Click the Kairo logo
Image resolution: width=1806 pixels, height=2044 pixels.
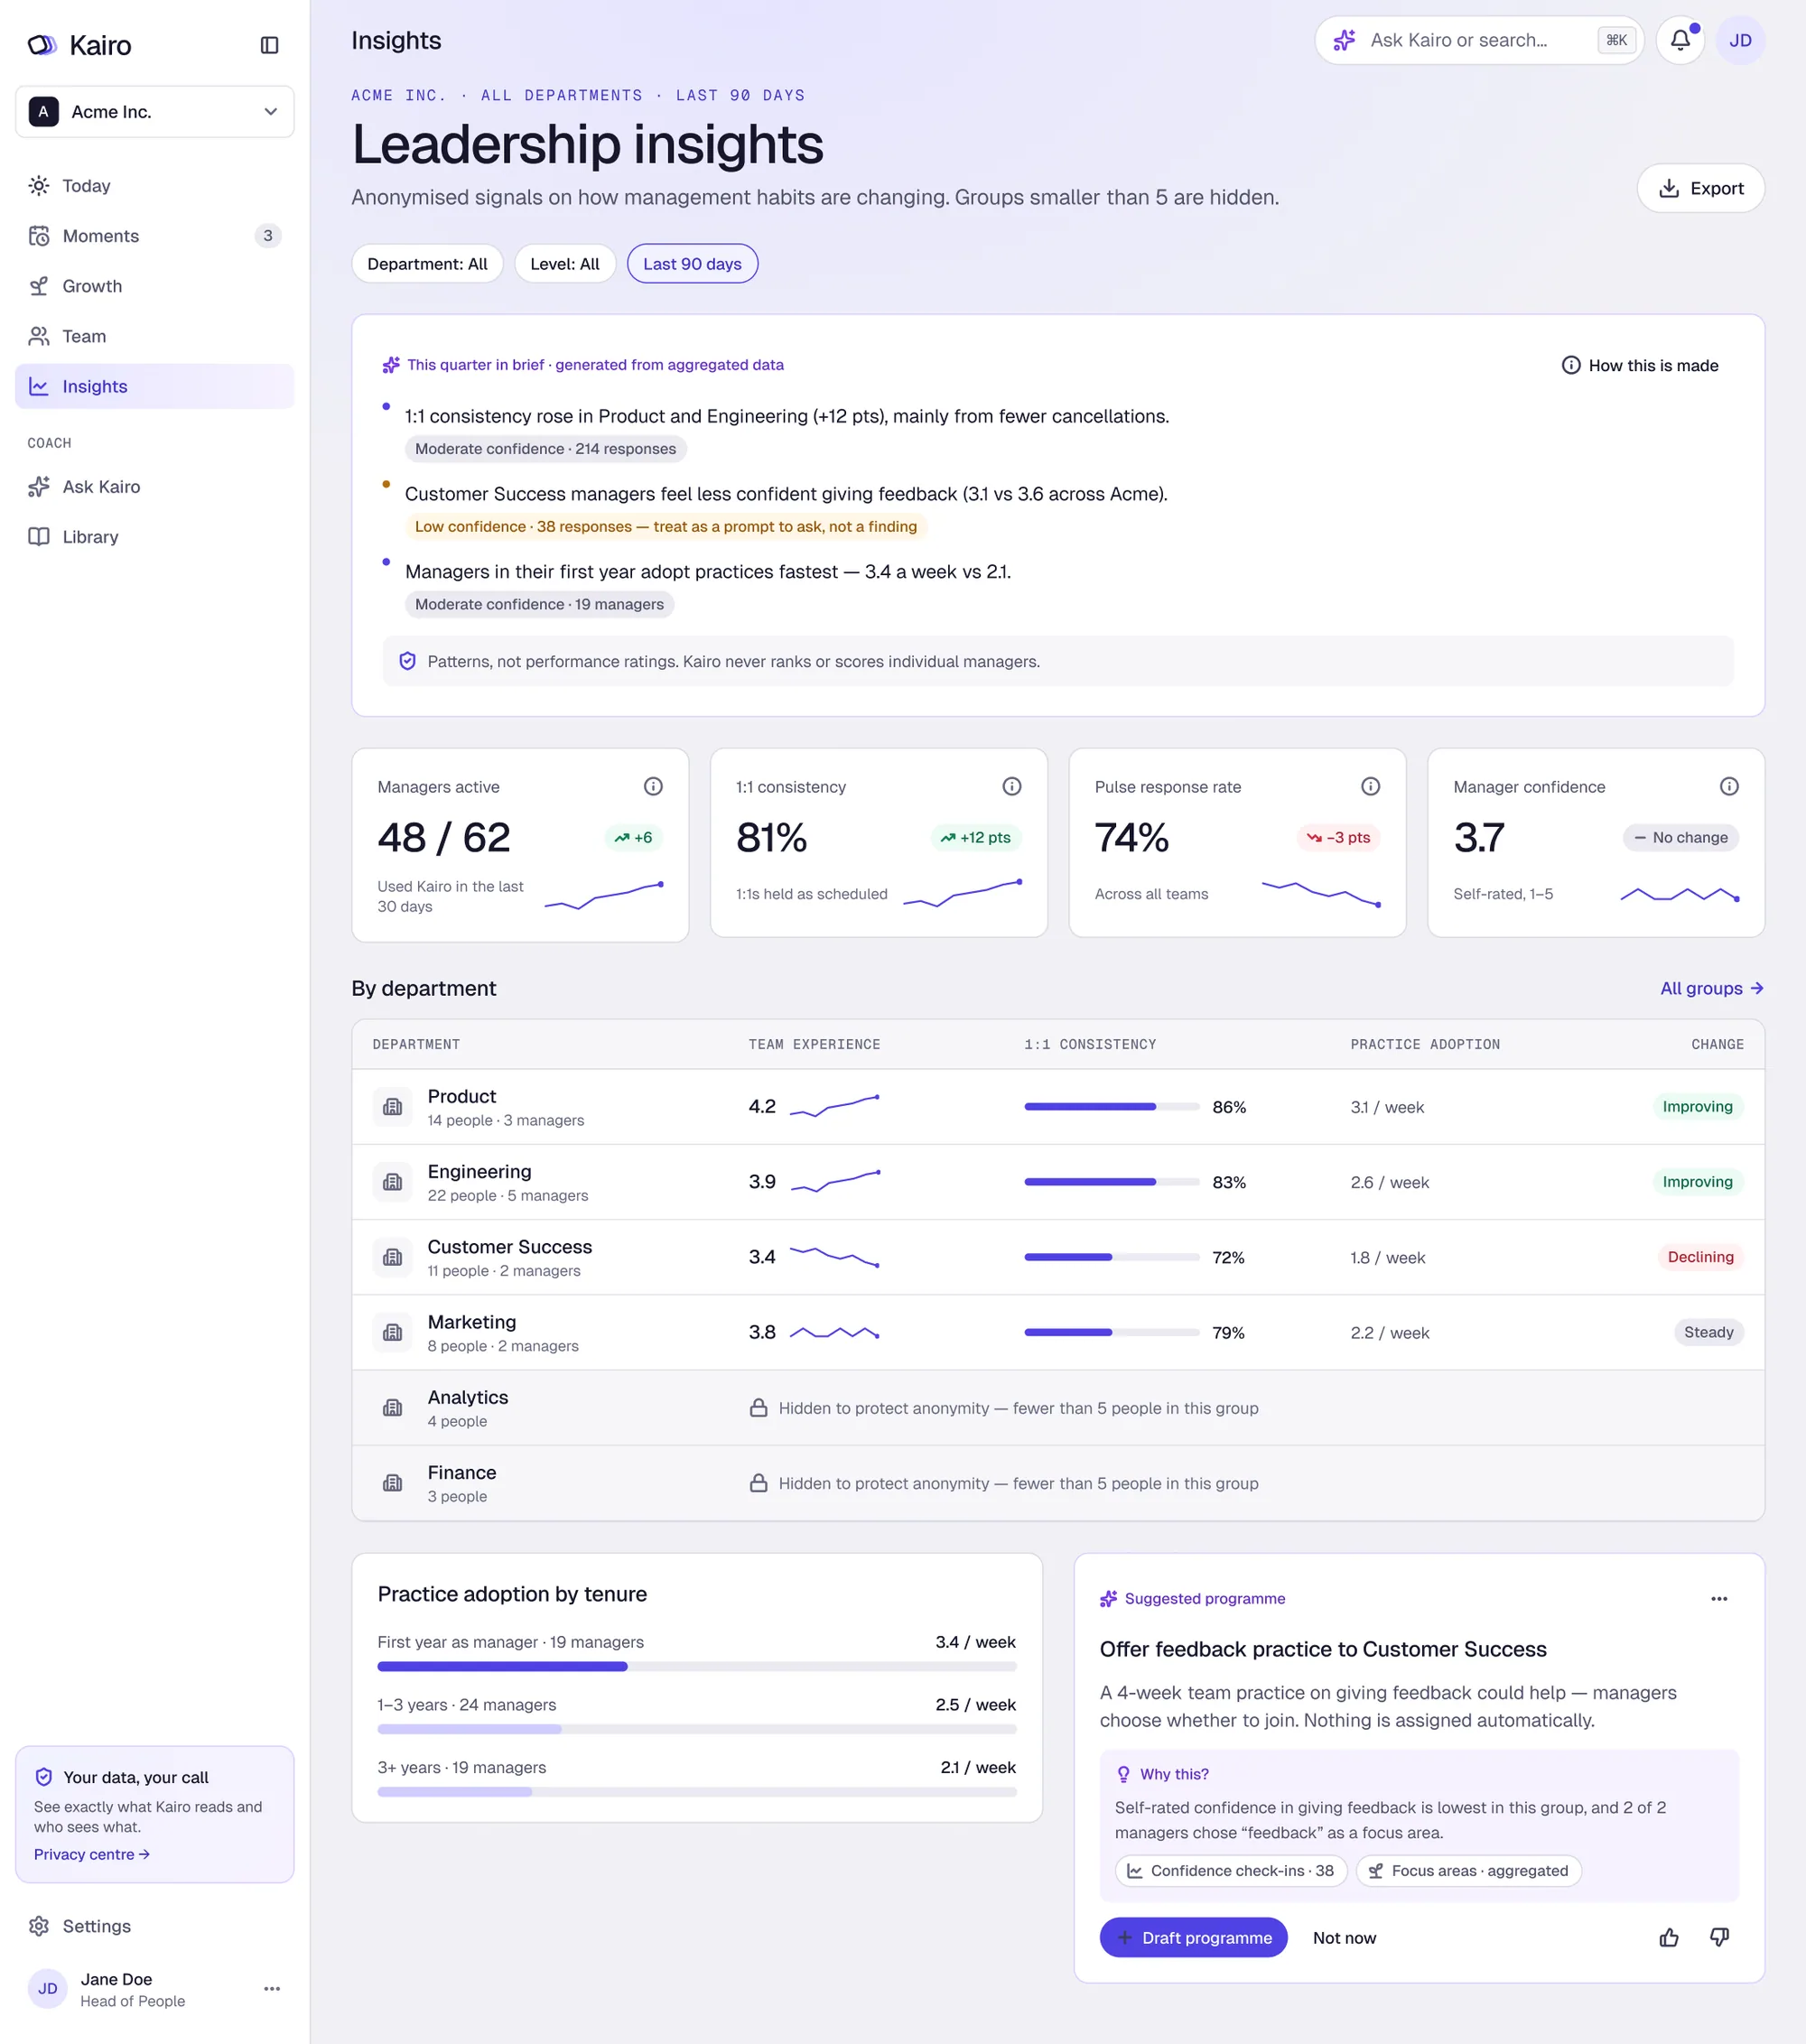point(80,45)
